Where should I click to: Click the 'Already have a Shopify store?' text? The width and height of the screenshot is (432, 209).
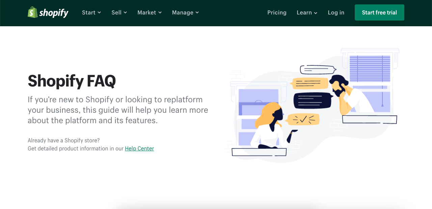[64, 140]
